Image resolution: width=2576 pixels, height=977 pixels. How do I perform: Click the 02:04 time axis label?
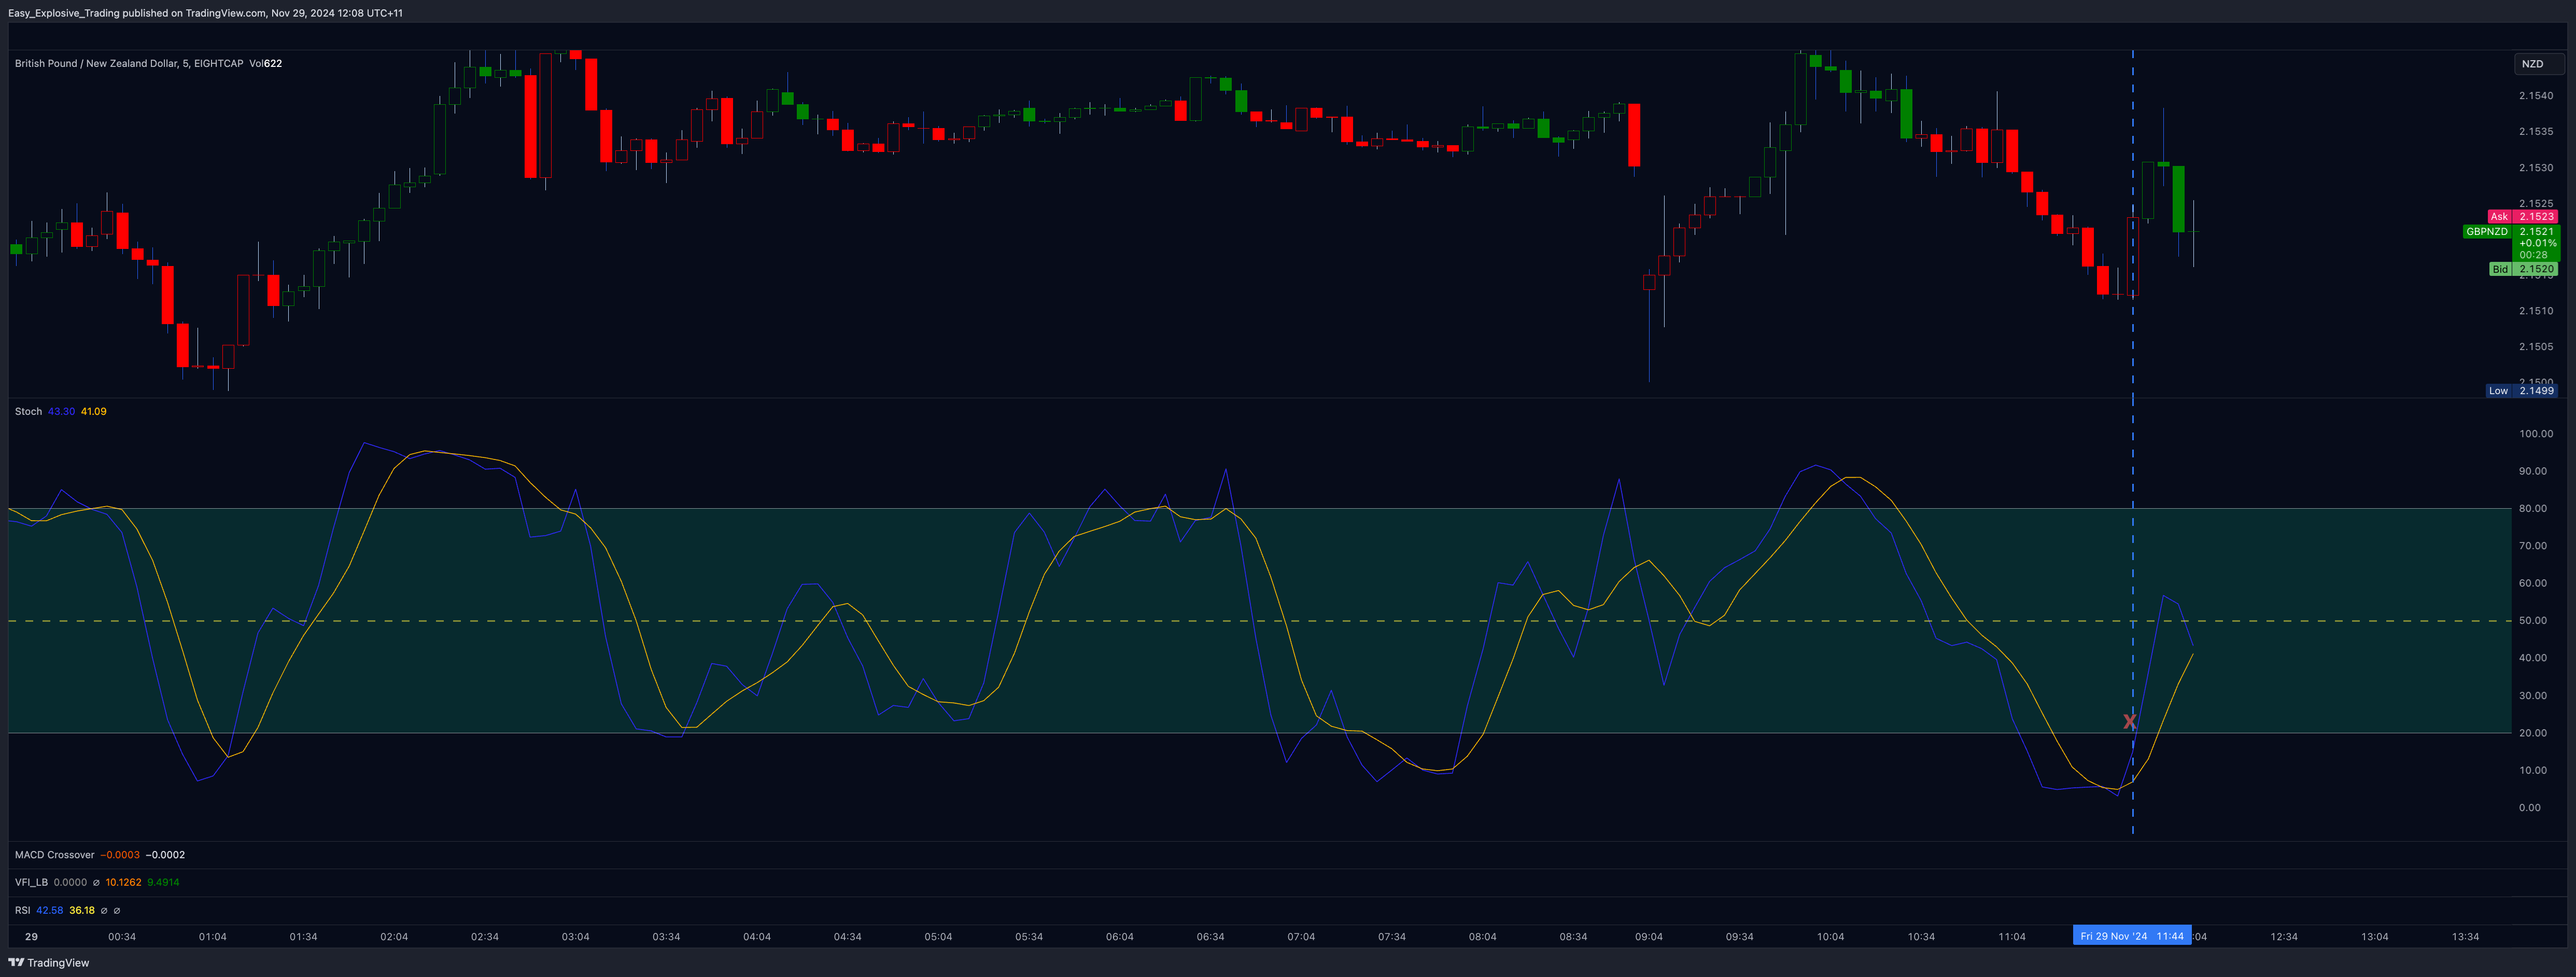(394, 937)
